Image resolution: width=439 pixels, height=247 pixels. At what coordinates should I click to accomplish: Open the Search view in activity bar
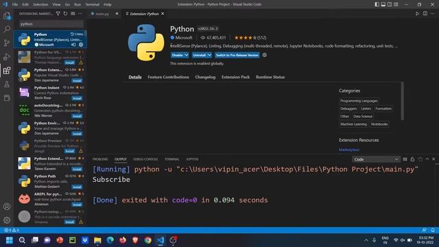7,29
